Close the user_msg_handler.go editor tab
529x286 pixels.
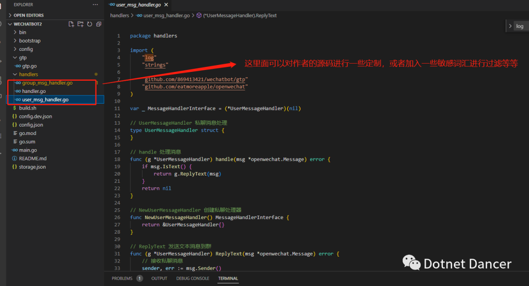coord(166,5)
